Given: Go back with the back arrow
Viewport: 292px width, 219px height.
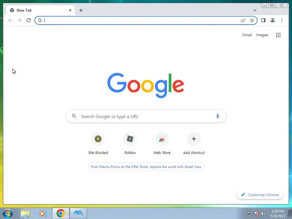Looking at the screenshot, I should pos(10,20).
